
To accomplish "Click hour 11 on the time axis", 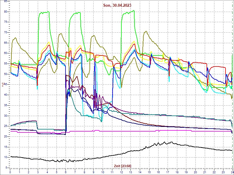I will (x=112, y=172).
